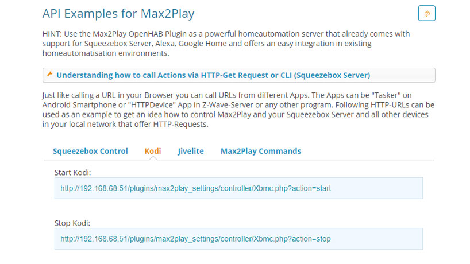Click the word Tasker in the description

(386, 95)
